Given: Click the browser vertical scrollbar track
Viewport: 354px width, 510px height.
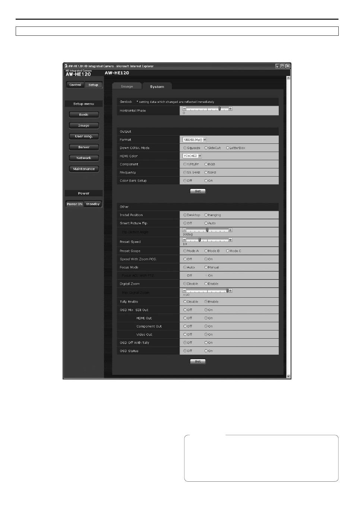Looking at the screenshot, I should pyautogui.click(x=288, y=227).
